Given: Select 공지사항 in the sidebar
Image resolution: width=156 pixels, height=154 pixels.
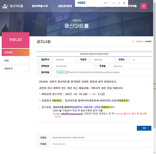Looking at the screenshot, I should [x=16, y=52].
